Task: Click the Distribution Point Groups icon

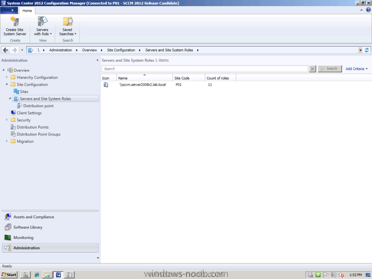Action: click(x=13, y=134)
